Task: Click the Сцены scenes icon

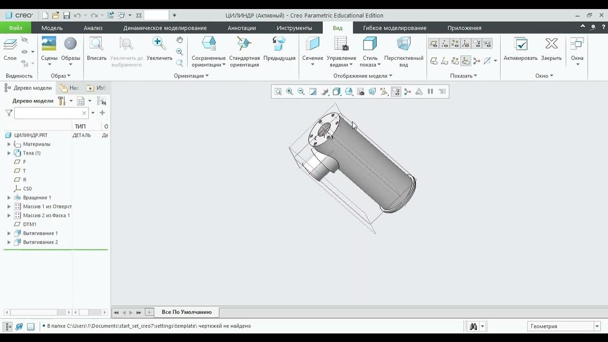Action: tap(49, 44)
